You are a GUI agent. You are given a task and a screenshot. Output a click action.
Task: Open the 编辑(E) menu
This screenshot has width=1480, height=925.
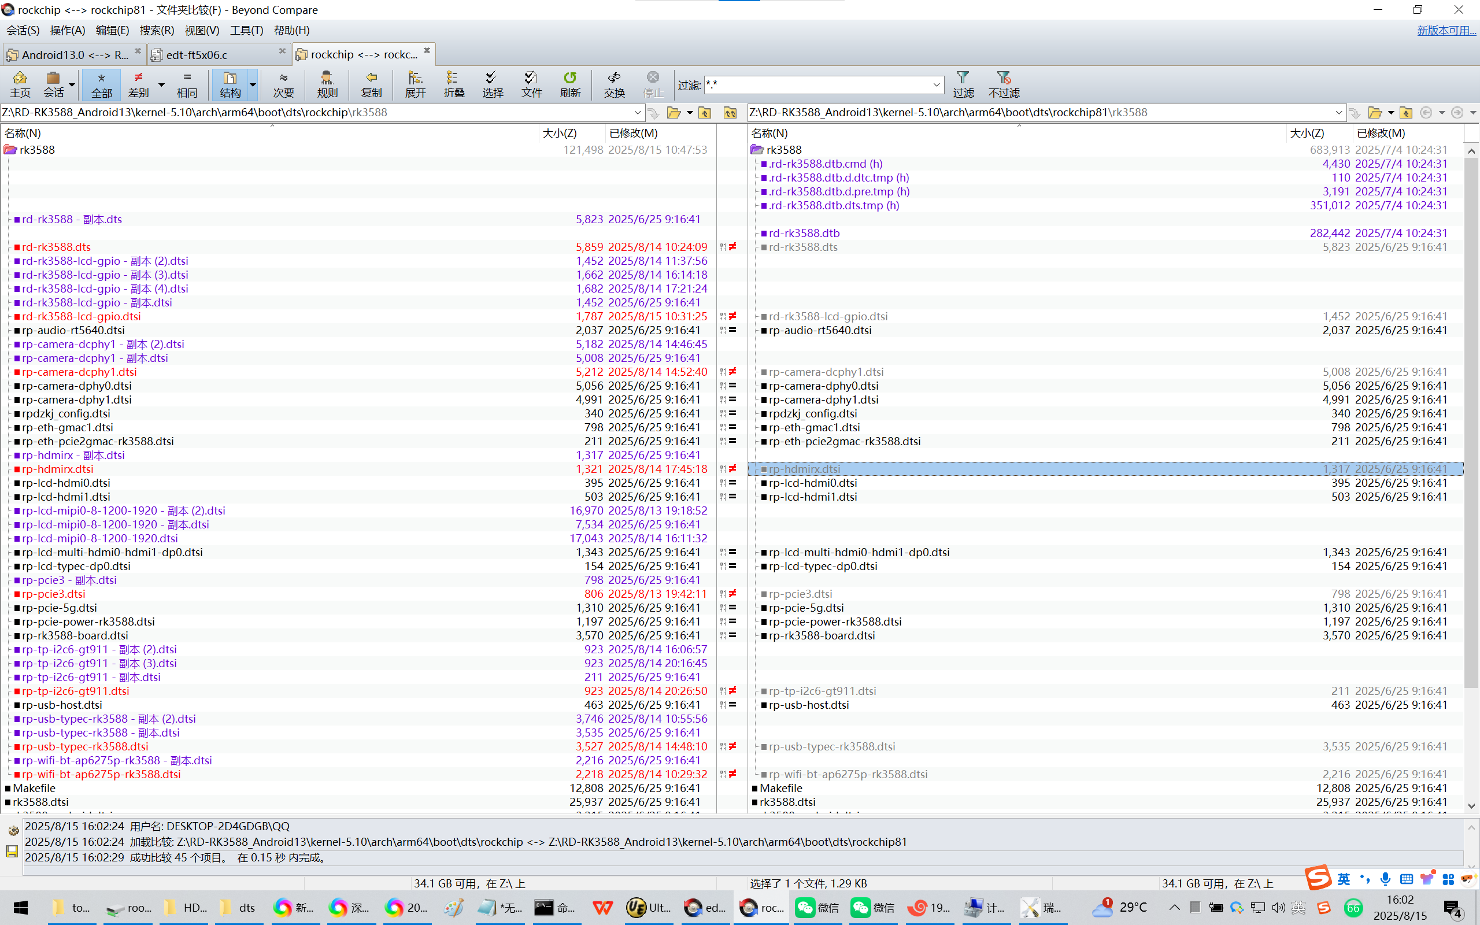[x=112, y=30]
